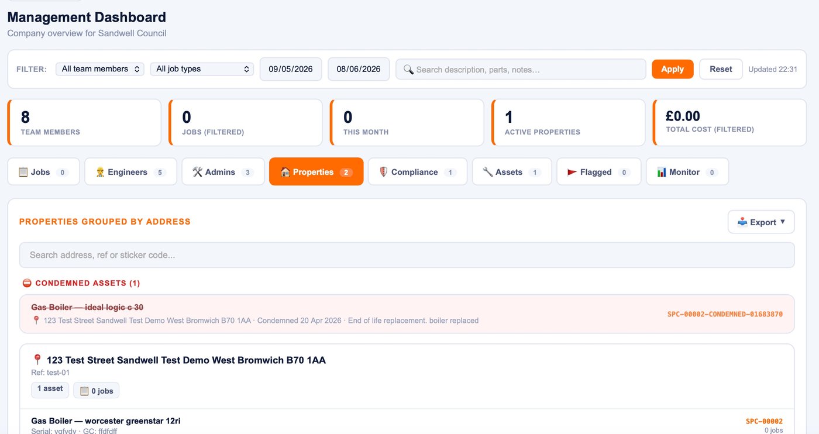Click the £0.00 Total Cost stat card
819x434 pixels.
[x=730, y=122]
